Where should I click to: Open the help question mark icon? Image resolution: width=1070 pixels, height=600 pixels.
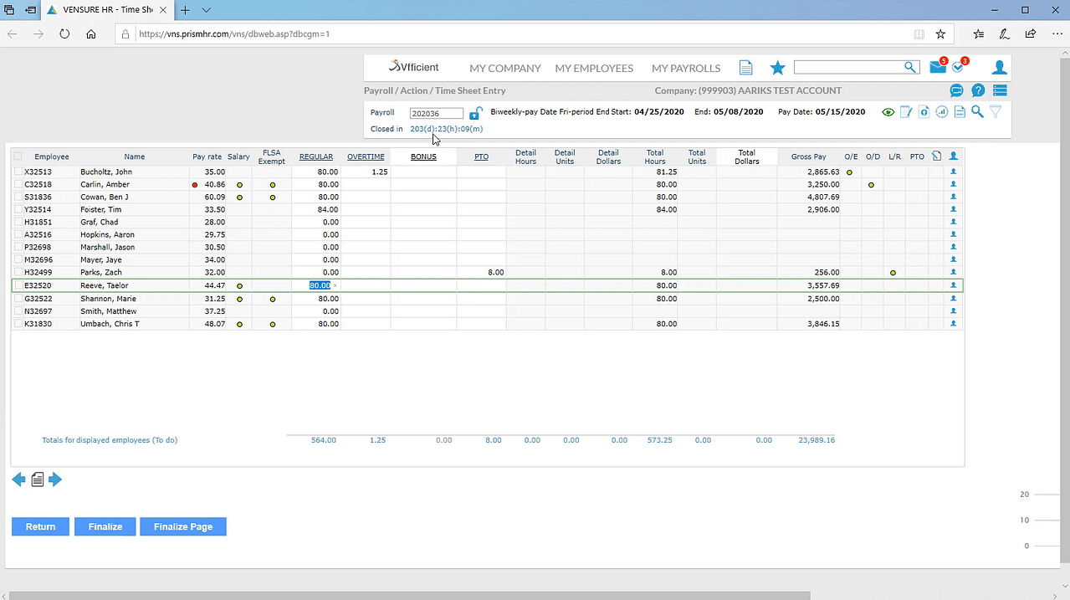point(977,90)
